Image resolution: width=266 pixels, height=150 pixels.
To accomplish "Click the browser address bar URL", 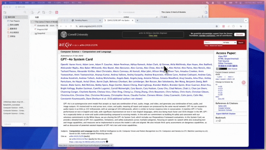I will tap(91, 26).
